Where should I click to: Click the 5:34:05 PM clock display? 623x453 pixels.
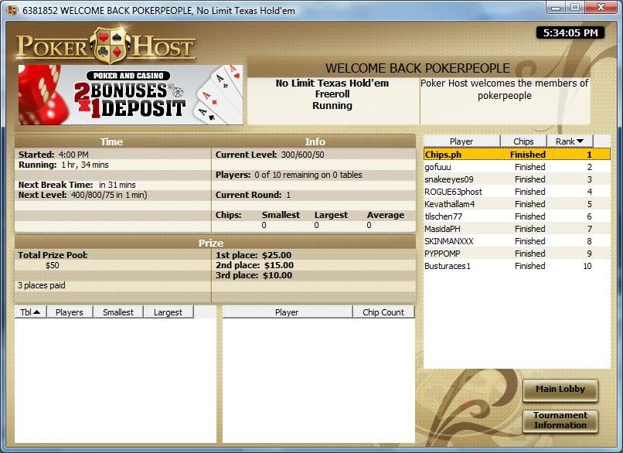pos(570,32)
